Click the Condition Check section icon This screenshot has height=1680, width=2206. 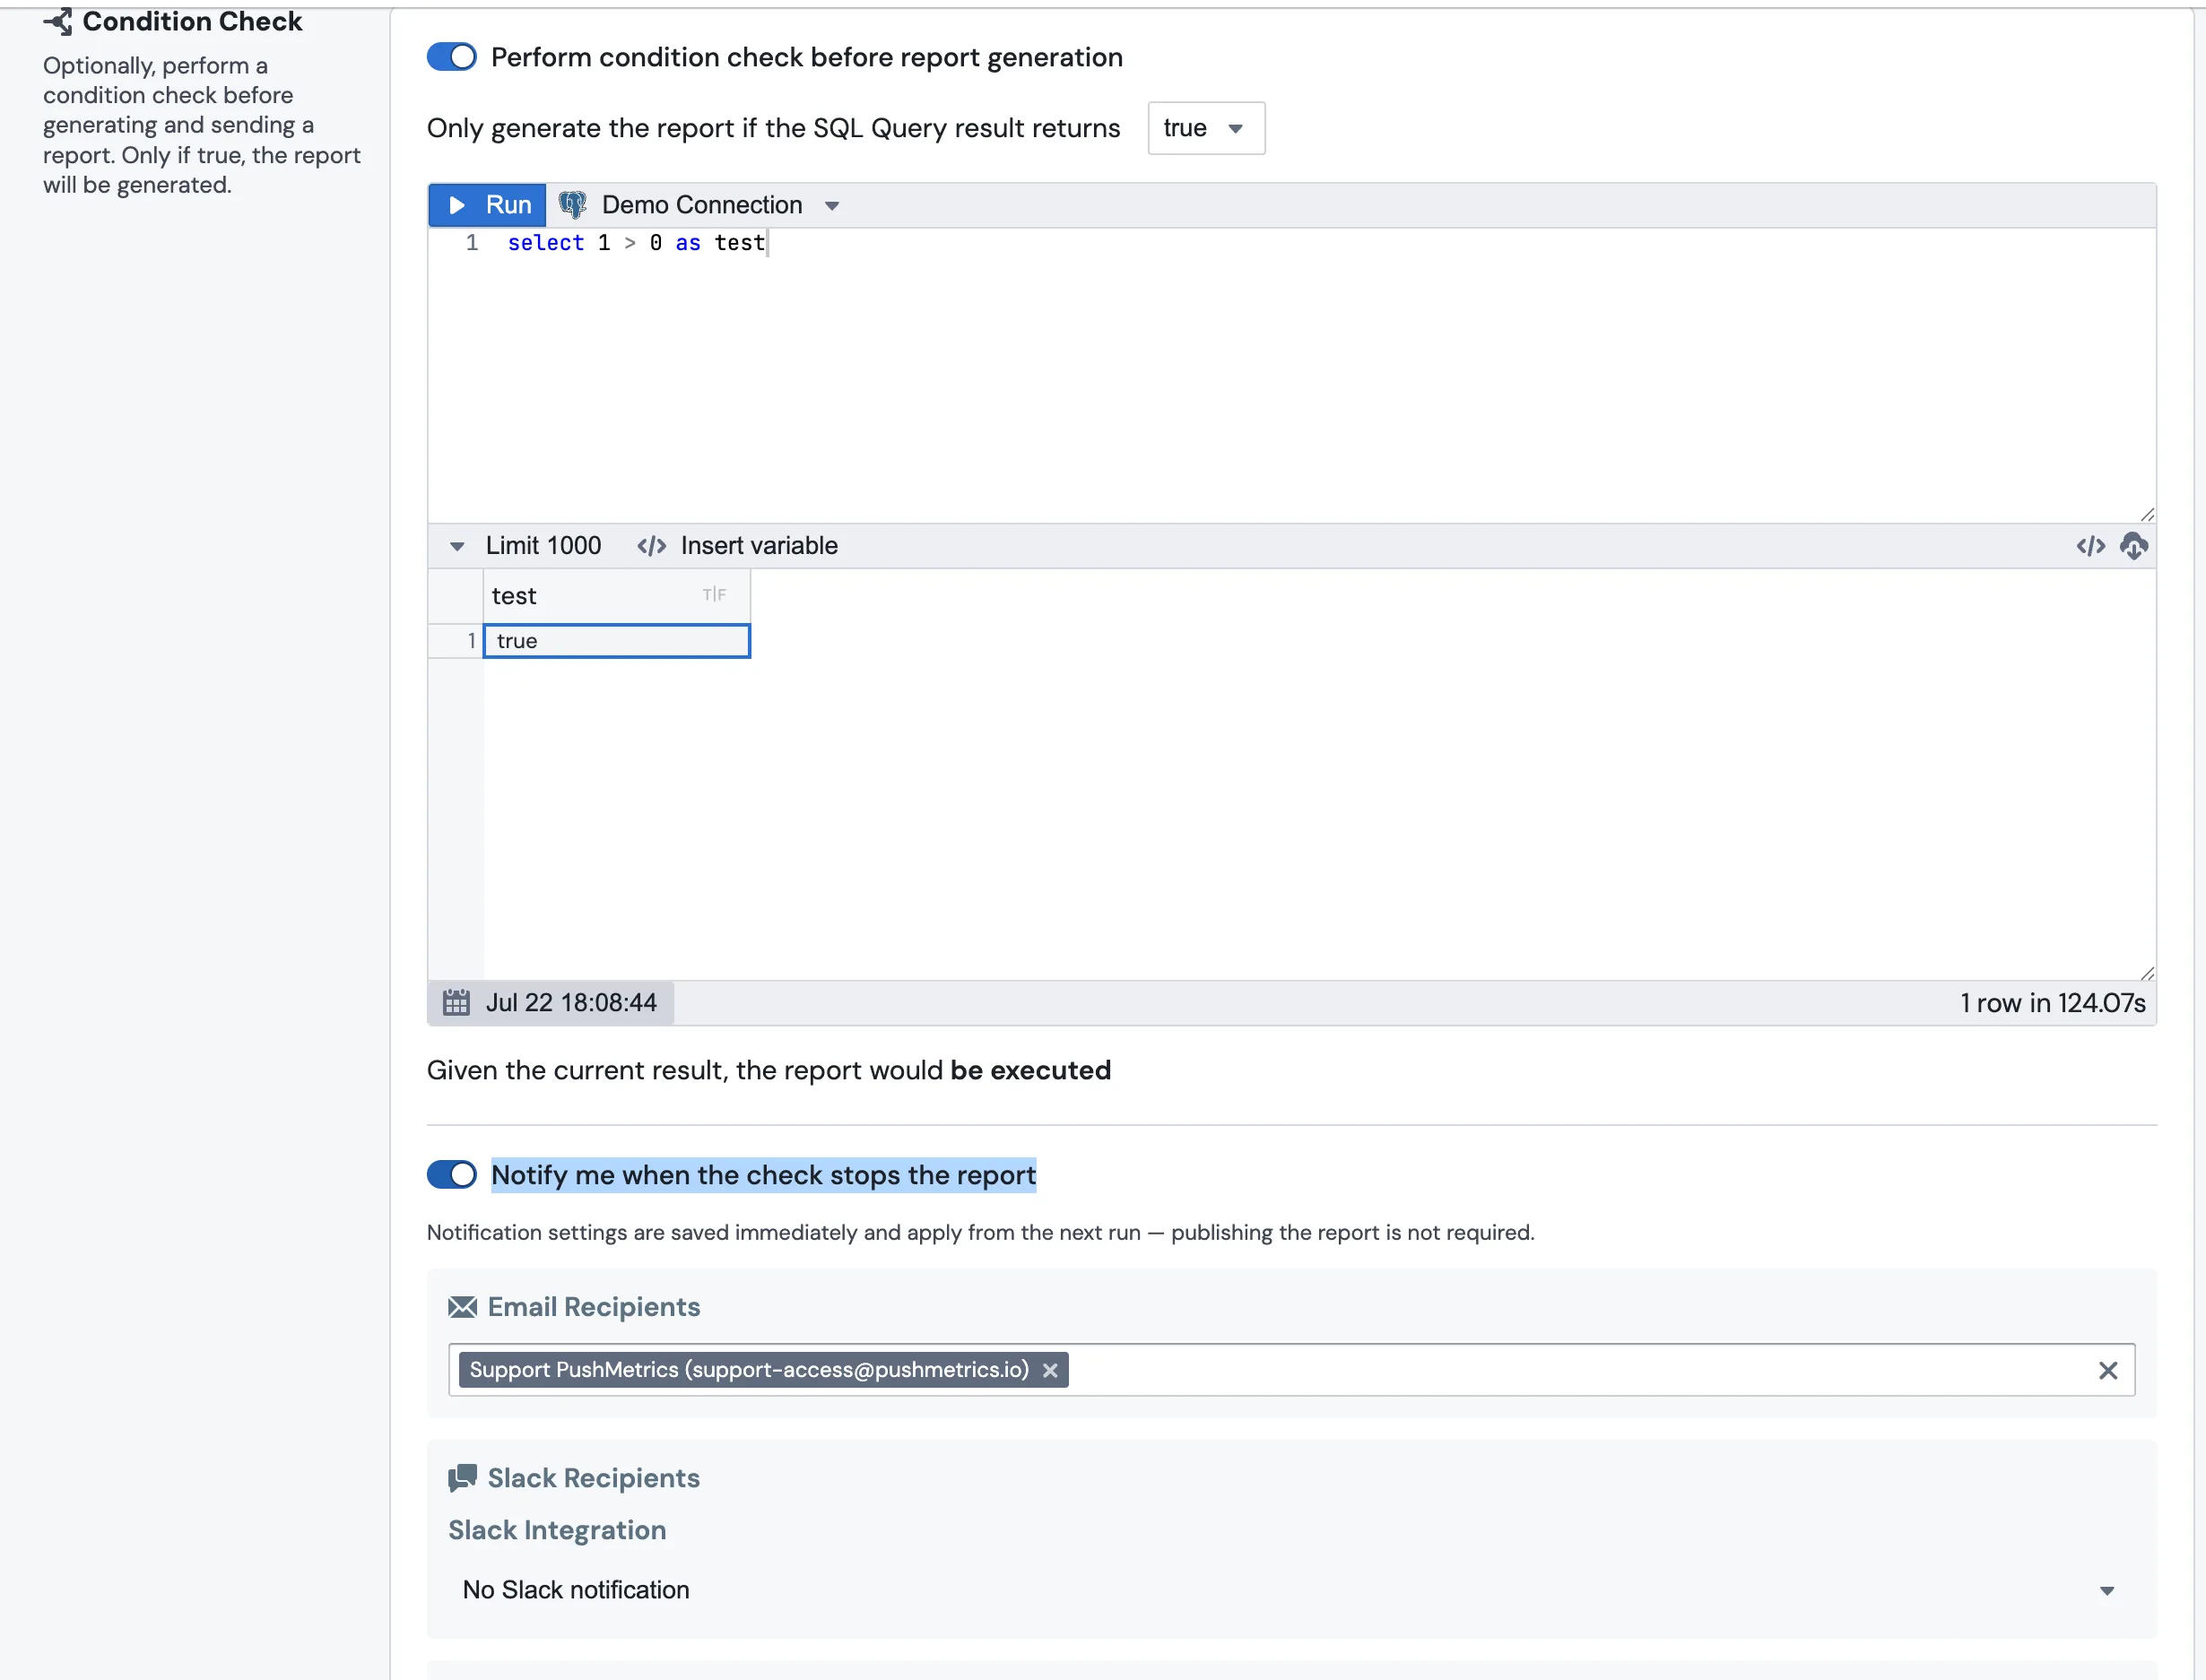coord(58,21)
